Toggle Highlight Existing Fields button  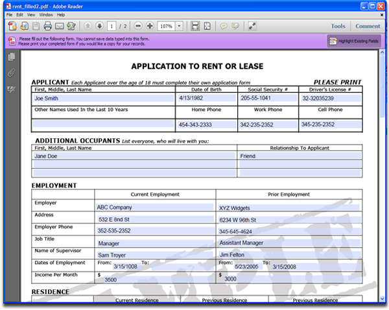coord(354,42)
